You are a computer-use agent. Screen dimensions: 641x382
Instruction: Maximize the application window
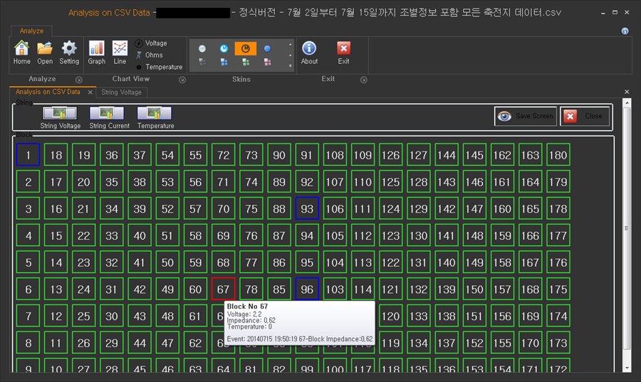pyautogui.click(x=615, y=13)
